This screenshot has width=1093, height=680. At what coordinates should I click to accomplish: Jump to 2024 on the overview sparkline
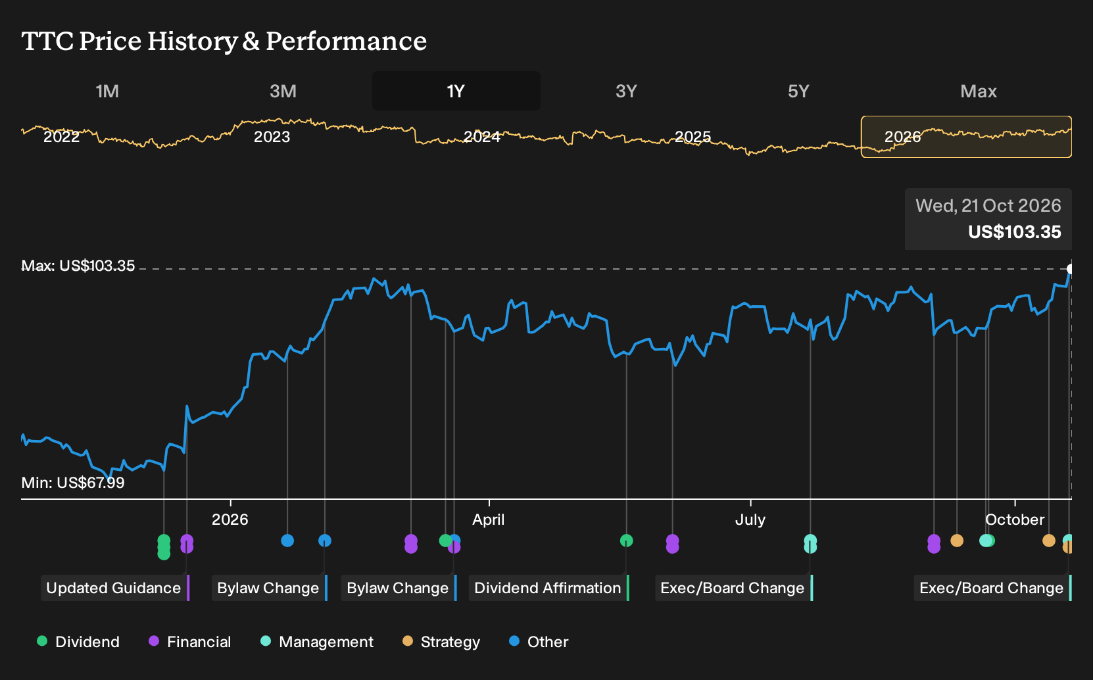point(482,137)
